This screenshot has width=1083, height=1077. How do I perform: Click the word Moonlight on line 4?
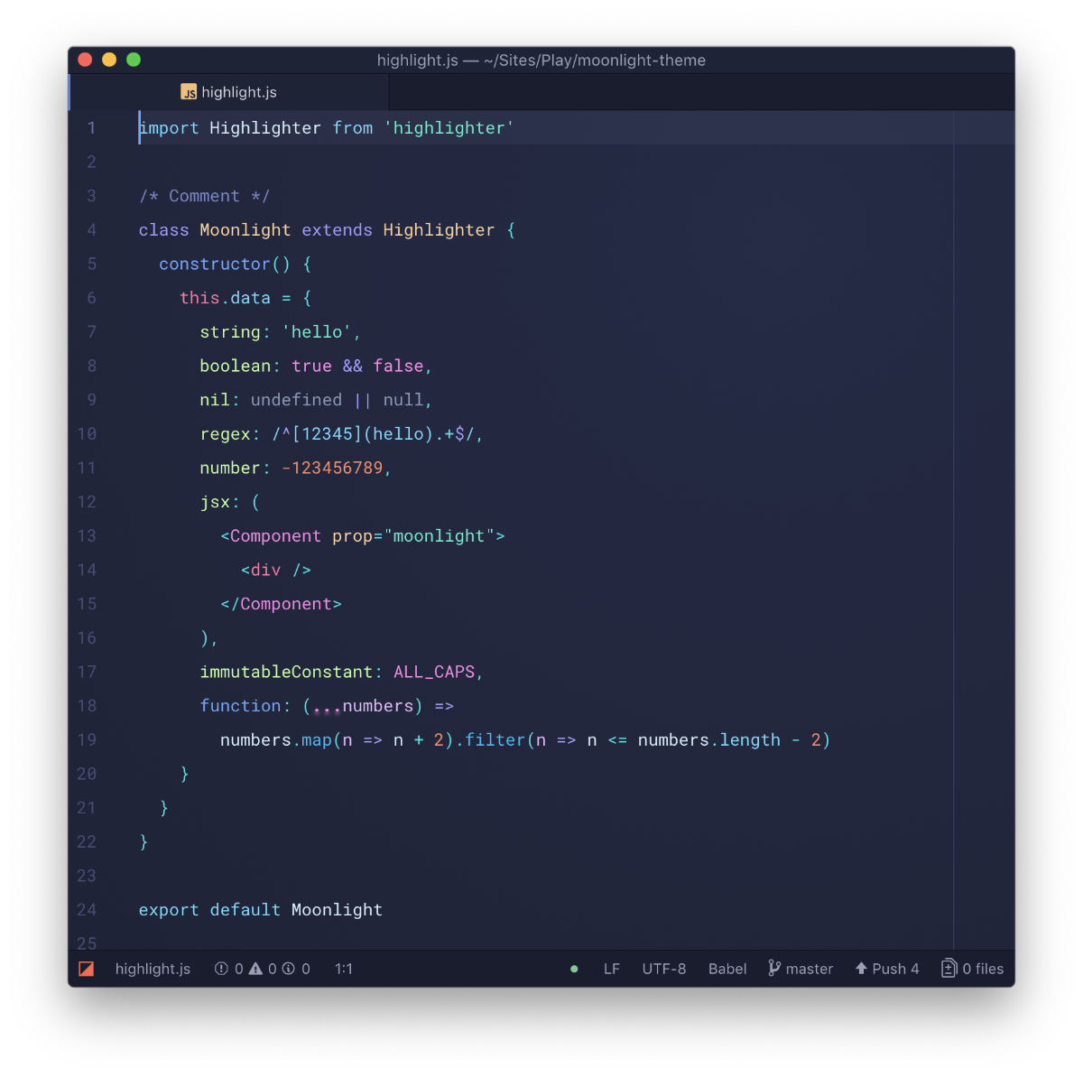tap(245, 229)
